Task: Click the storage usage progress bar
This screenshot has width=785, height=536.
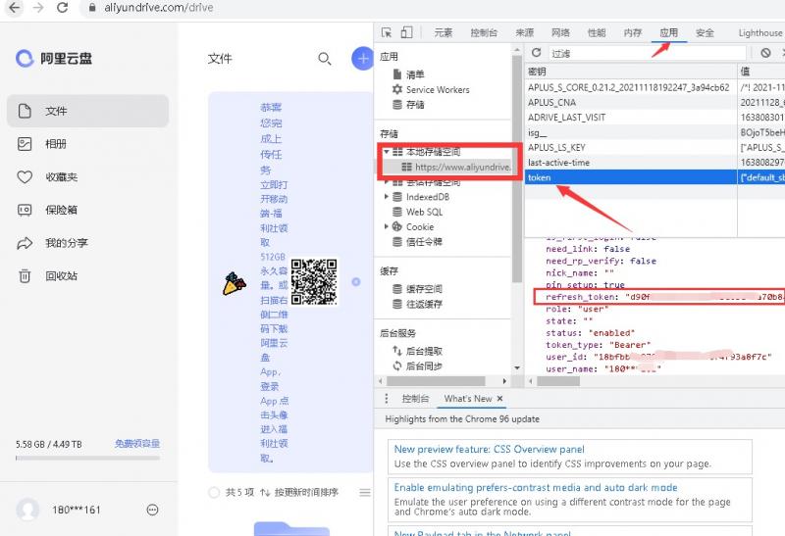Action: (x=87, y=458)
